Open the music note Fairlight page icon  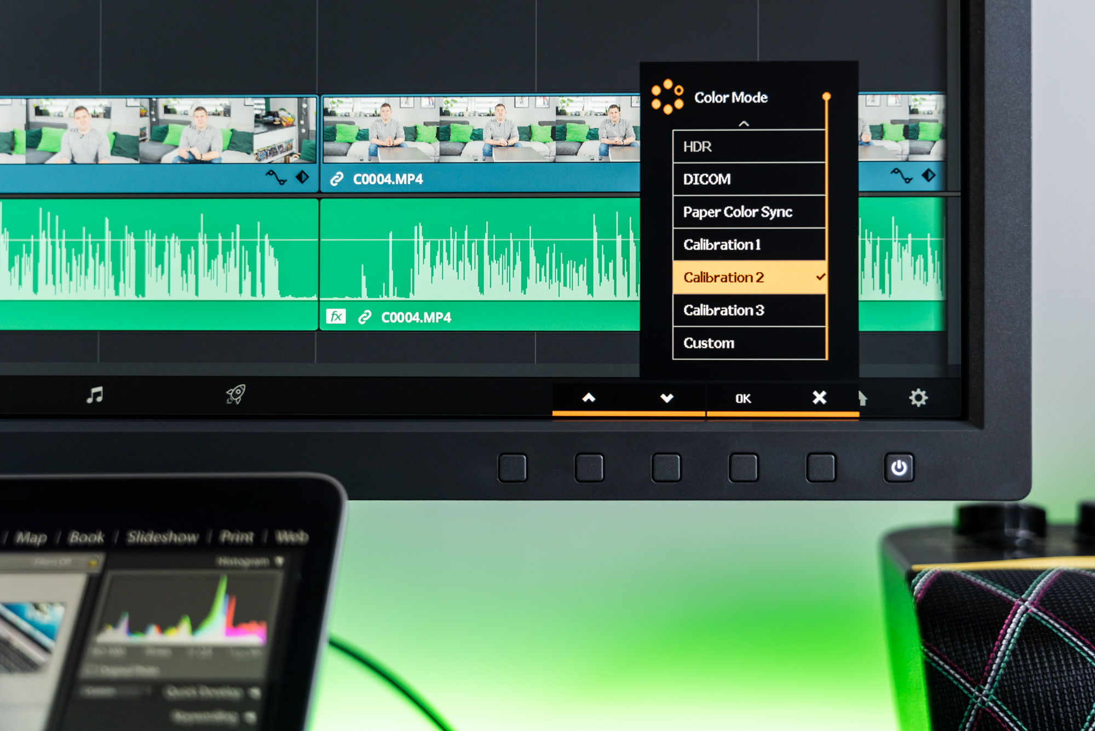[95, 395]
